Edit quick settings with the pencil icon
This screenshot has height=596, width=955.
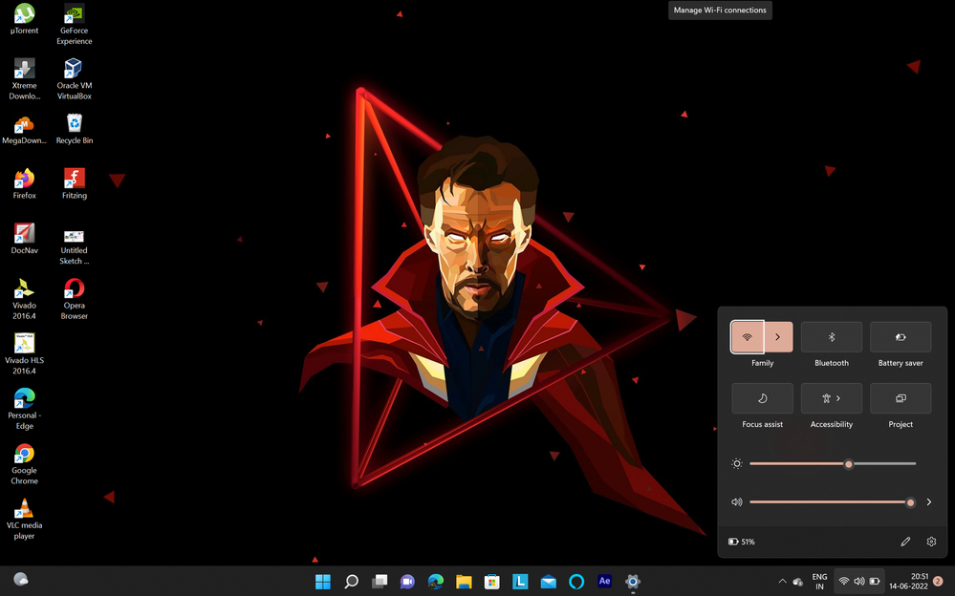[x=905, y=542]
